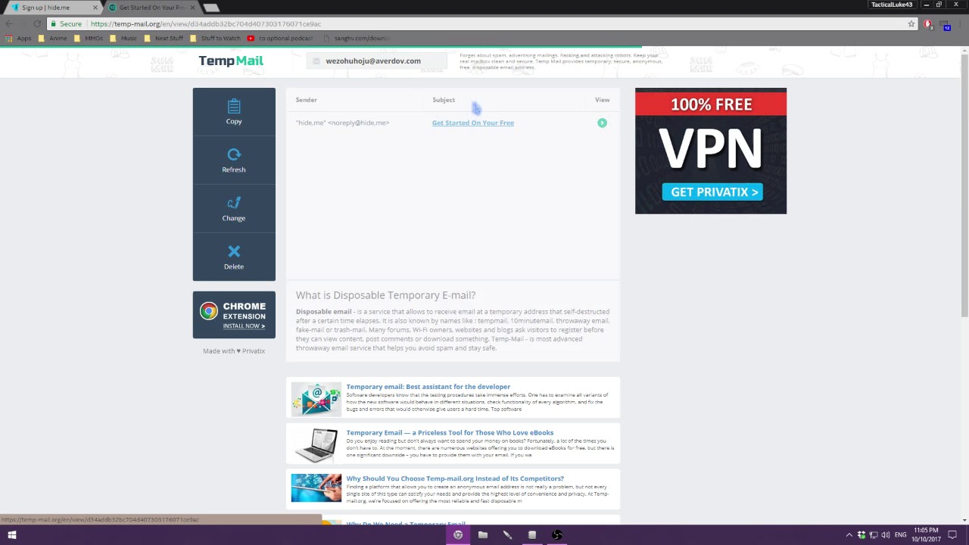The height and width of the screenshot is (545, 969).
Task: Bookmark this page with the star icon
Action: (911, 24)
